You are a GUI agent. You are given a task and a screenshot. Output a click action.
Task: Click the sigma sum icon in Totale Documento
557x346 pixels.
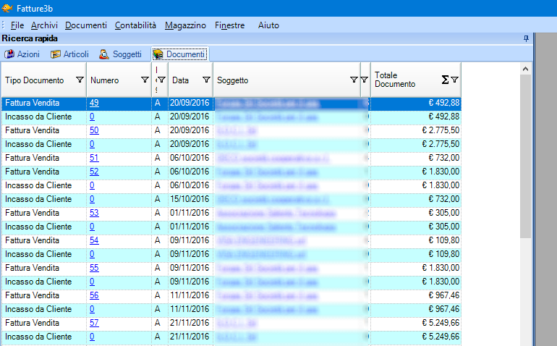click(445, 80)
